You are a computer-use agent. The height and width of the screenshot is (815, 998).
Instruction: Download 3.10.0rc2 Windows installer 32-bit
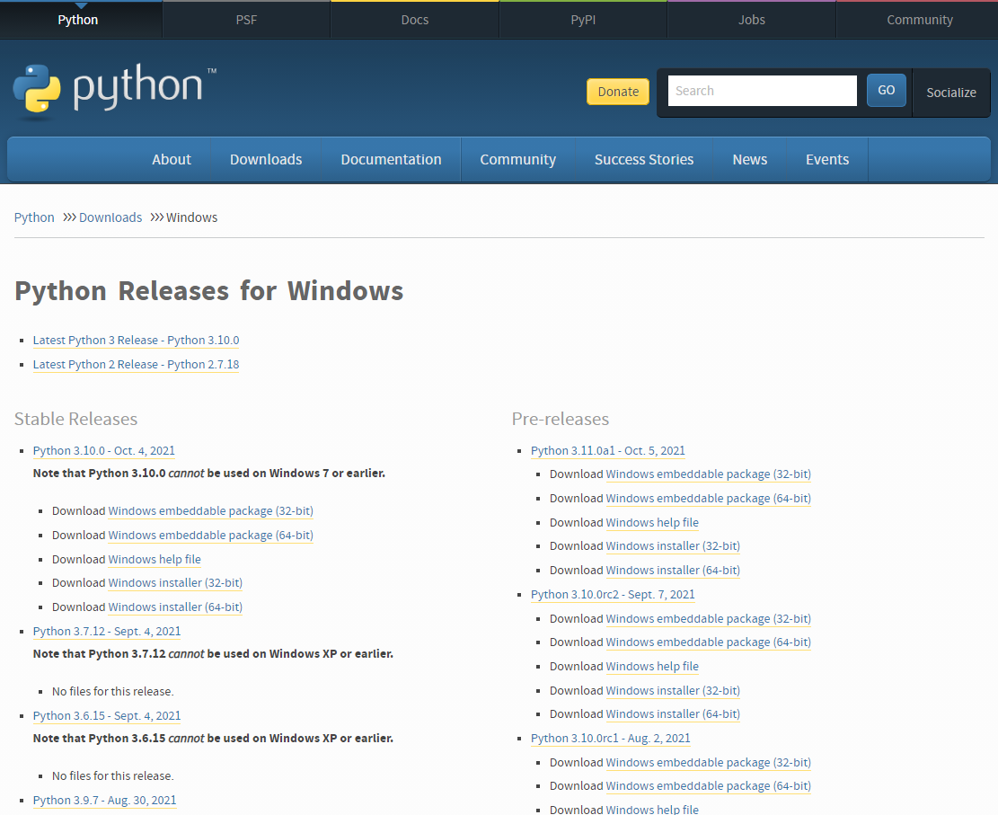(673, 691)
